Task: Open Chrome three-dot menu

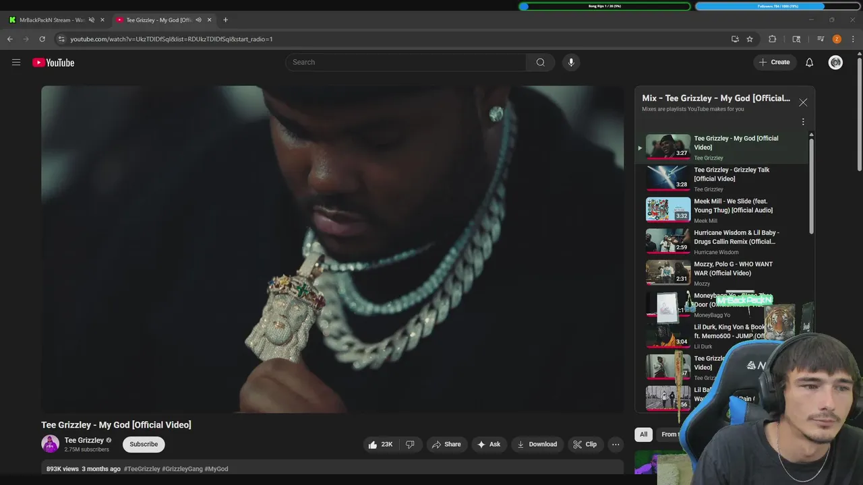Action: pyautogui.click(x=853, y=39)
